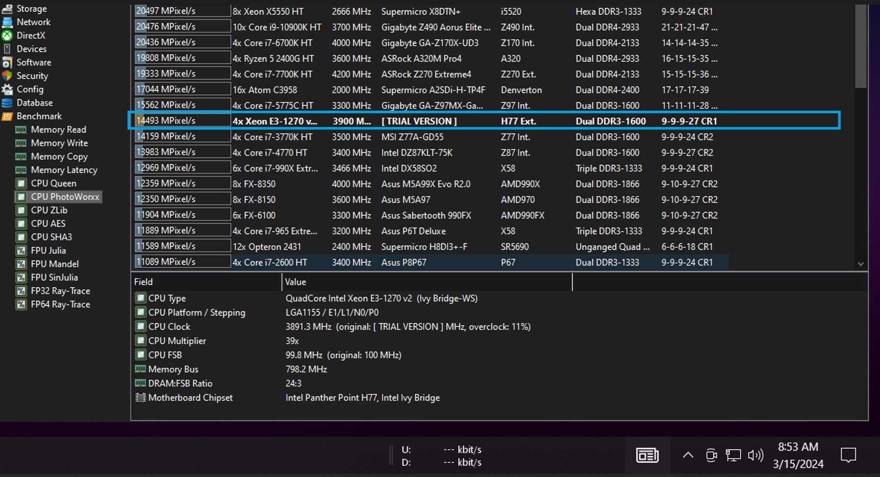Screen dimensions: 880x477
Task: Select the highlighted Xeon E3-1270 result
Action: [484, 121]
